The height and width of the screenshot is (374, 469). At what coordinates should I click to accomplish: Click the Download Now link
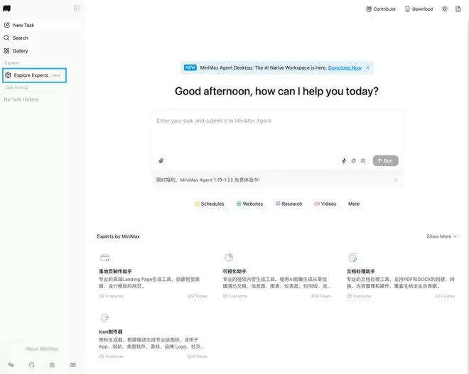[345, 68]
